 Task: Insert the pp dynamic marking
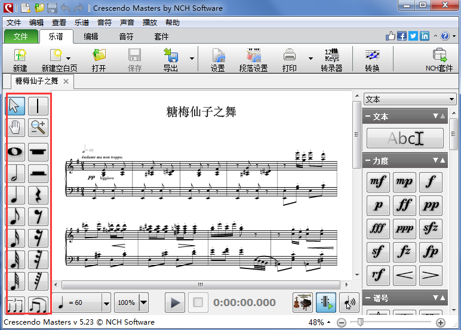pyautogui.click(x=431, y=206)
